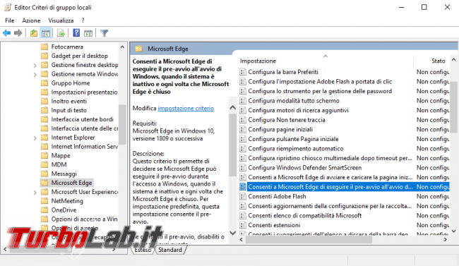
Task: Click tree pane scroll up arrow
Action: 122,47
